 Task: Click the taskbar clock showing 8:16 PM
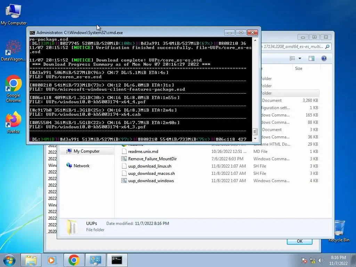coord(338,260)
